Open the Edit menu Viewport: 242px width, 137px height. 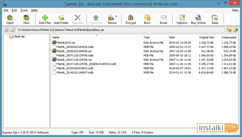pyautogui.click(x=14, y=10)
